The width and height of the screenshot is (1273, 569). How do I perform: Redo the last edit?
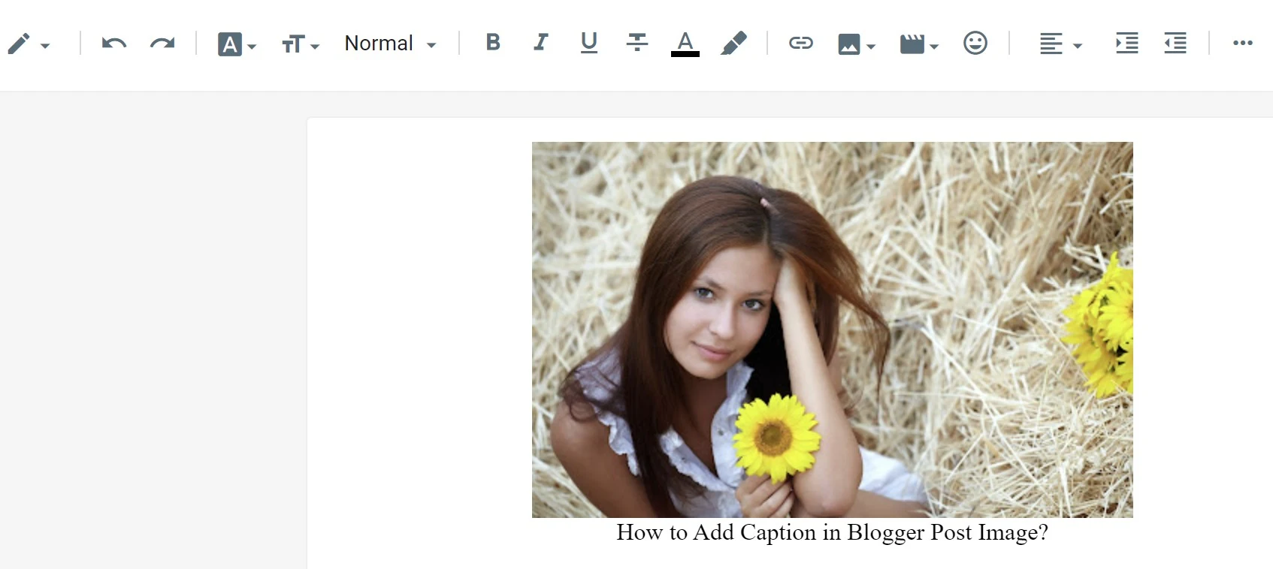click(x=162, y=44)
